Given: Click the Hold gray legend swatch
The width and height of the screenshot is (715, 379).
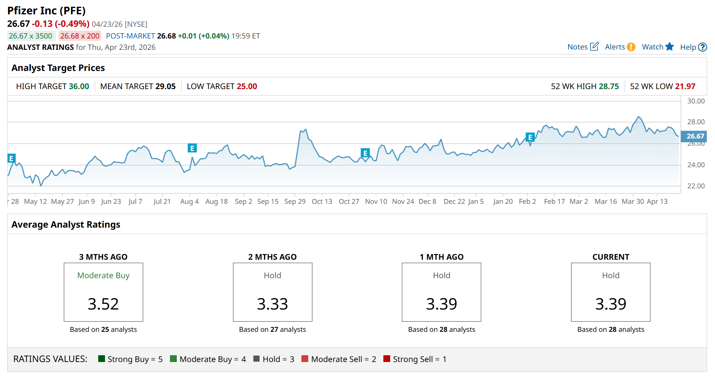Looking at the screenshot, I should [x=256, y=359].
